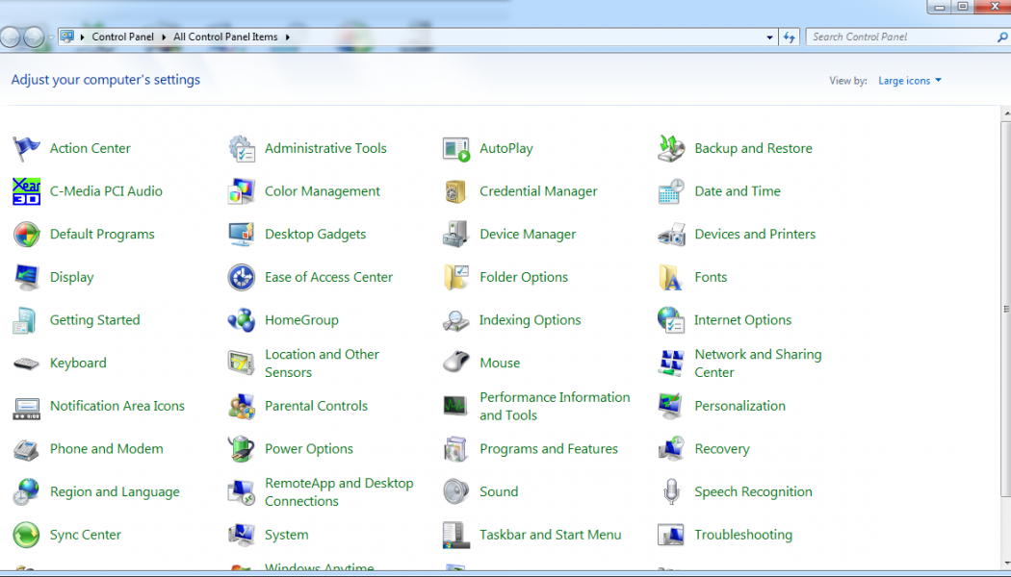The image size is (1011, 577).
Task: Click the vertical scrollbar down arrow
Action: (x=1005, y=561)
